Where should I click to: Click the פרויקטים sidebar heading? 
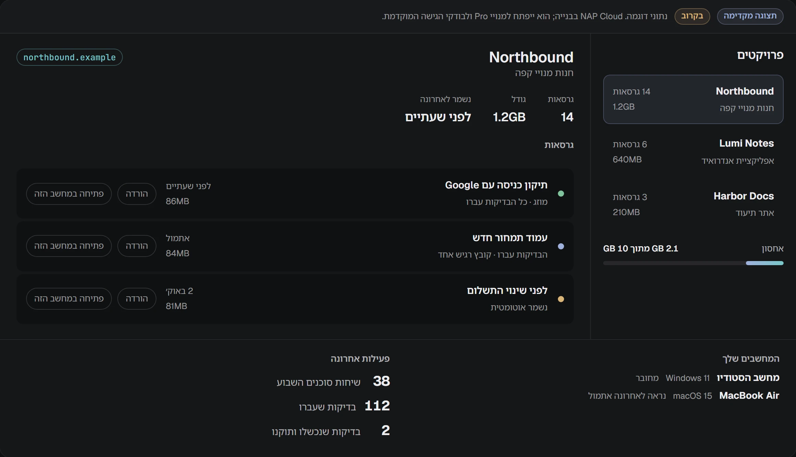point(760,55)
